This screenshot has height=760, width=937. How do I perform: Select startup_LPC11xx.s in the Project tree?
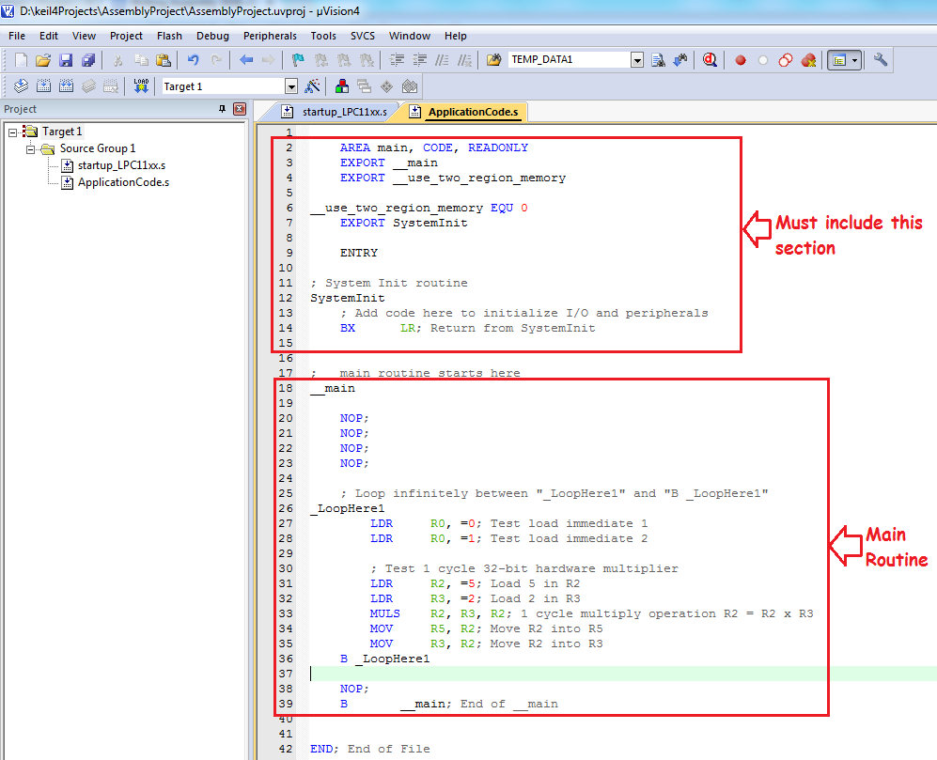pos(121,165)
